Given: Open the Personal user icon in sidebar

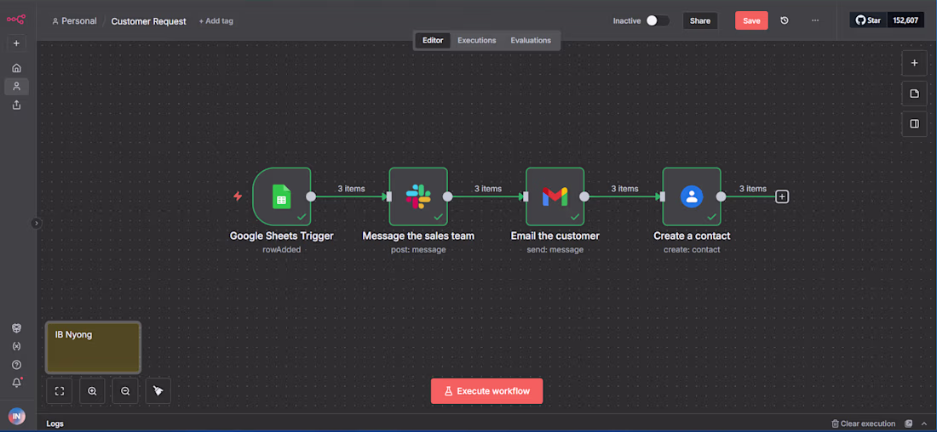Looking at the screenshot, I should click(x=16, y=87).
